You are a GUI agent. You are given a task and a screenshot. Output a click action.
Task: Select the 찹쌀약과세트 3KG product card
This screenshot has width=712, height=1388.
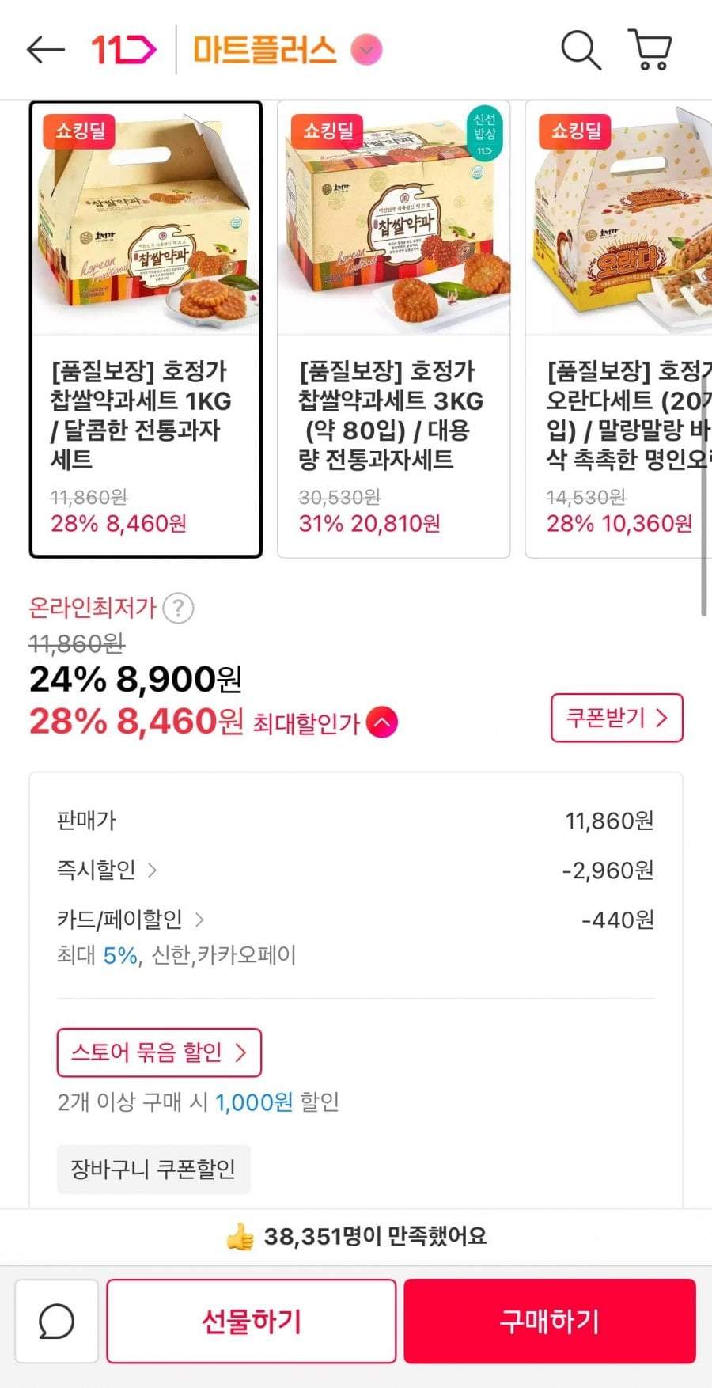(393, 329)
